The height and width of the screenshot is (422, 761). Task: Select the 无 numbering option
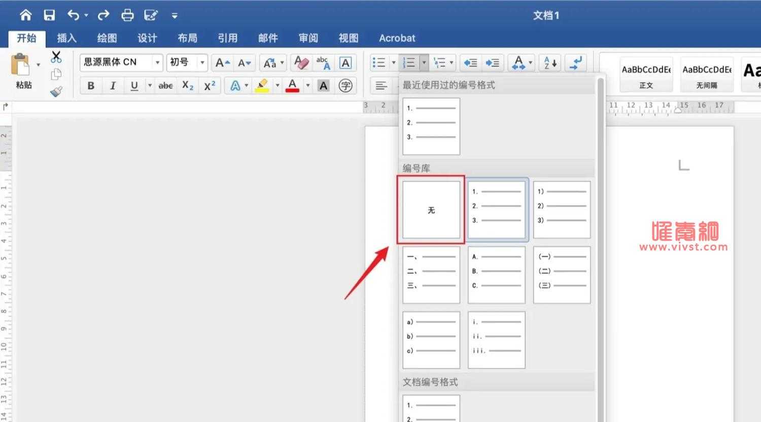[x=431, y=210]
